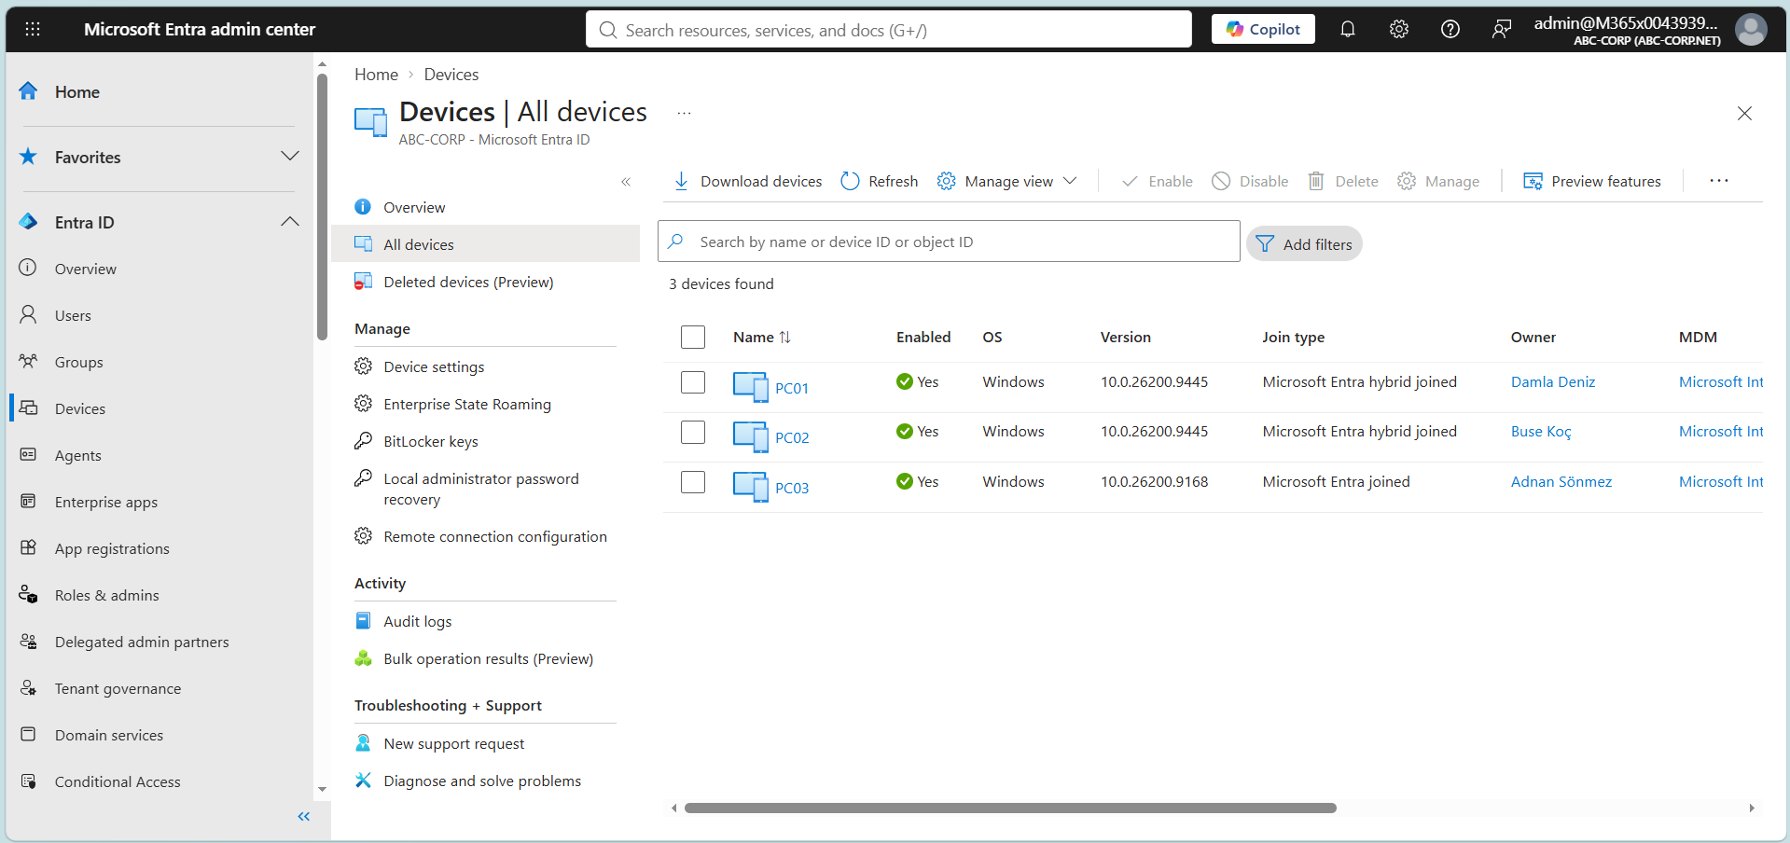Open Deleted devices (Preview)
Viewport: 1790px width, 843px height.
468,282
